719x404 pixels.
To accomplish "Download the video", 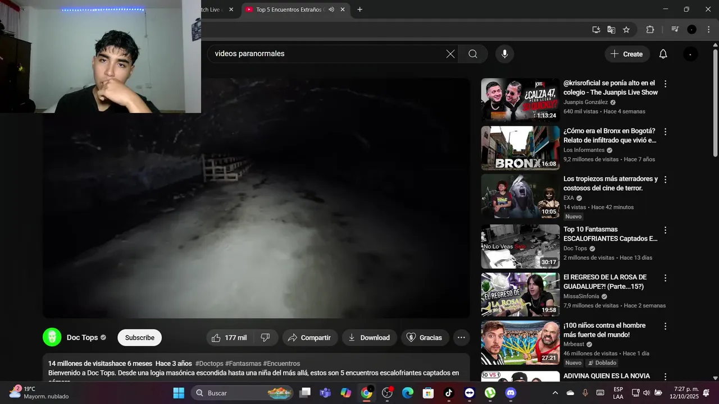I will pos(369,337).
